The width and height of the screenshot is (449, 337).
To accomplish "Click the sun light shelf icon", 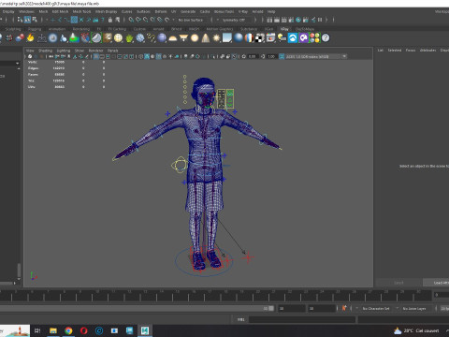I will pos(216,38).
